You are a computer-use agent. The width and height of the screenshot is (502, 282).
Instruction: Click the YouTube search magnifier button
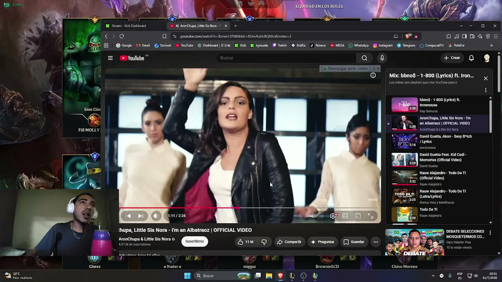[x=364, y=58]
